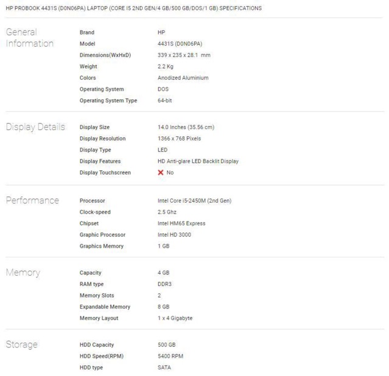Viewport: 389px width, 376px height.
Task: Click the 5400 RPM HDD speed value
Action: (170, 356)
